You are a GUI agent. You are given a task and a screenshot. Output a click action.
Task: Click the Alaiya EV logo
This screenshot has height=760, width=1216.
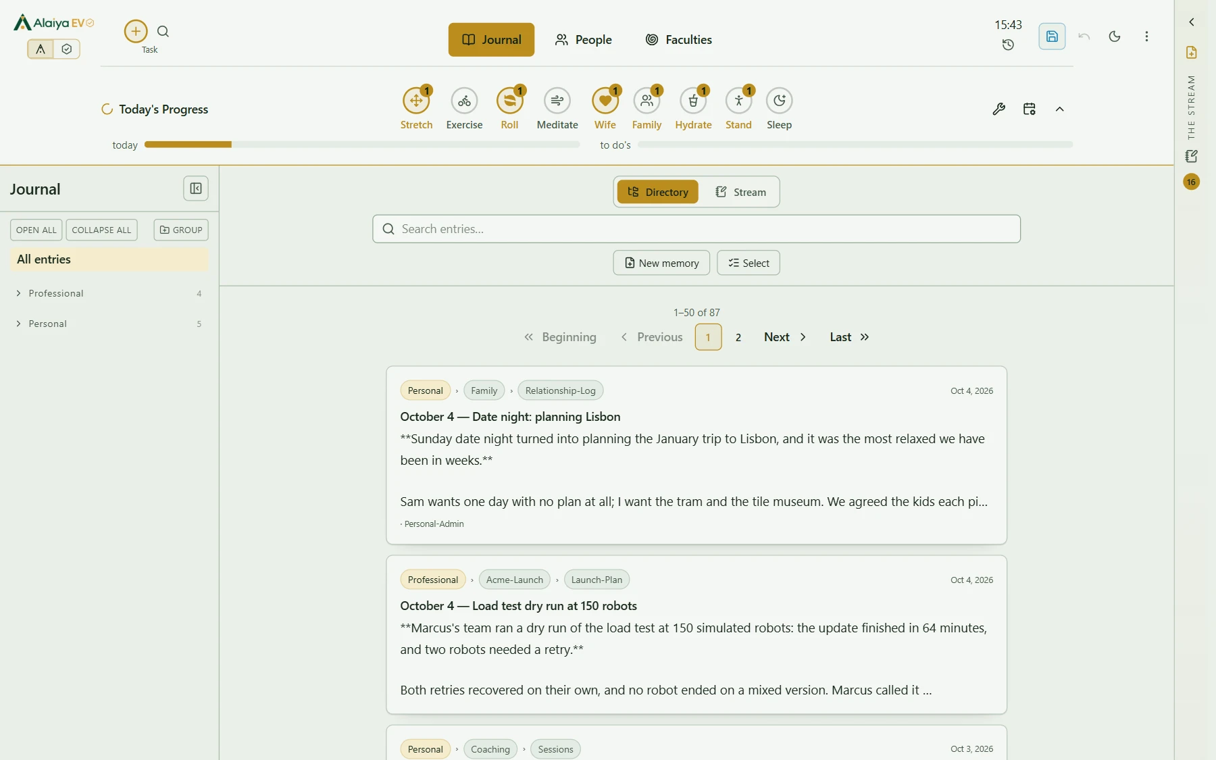coord(54,23)
